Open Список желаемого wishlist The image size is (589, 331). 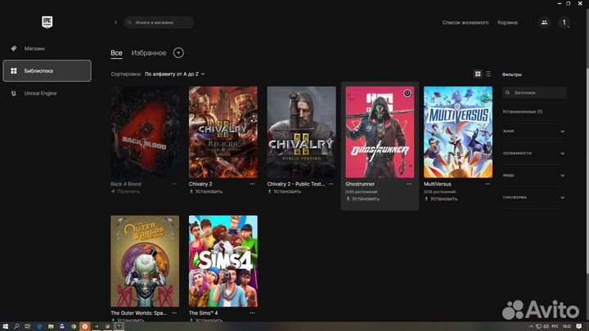[465, 23]
